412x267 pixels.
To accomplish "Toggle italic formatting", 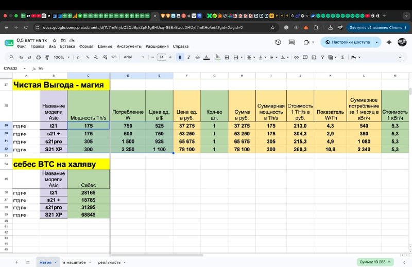I will 188,57.
